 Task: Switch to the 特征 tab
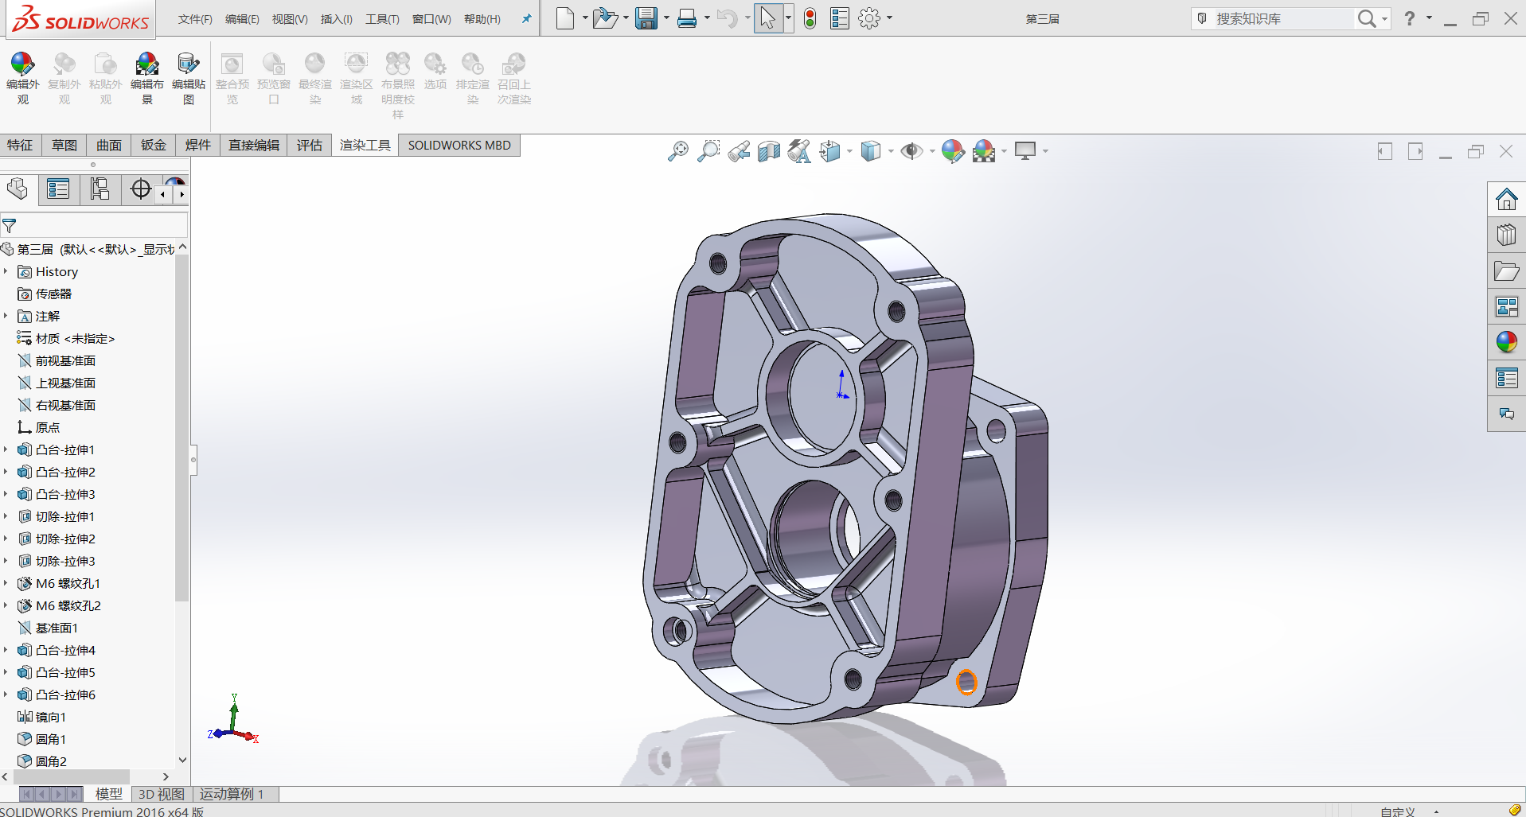21,145
